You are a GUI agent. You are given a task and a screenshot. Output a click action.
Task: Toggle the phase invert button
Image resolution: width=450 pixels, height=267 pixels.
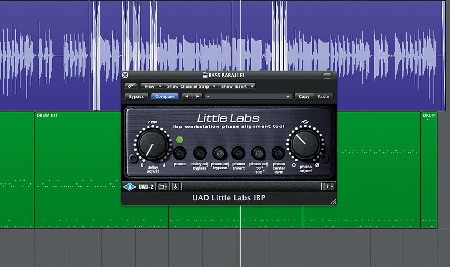pos(238,153)
